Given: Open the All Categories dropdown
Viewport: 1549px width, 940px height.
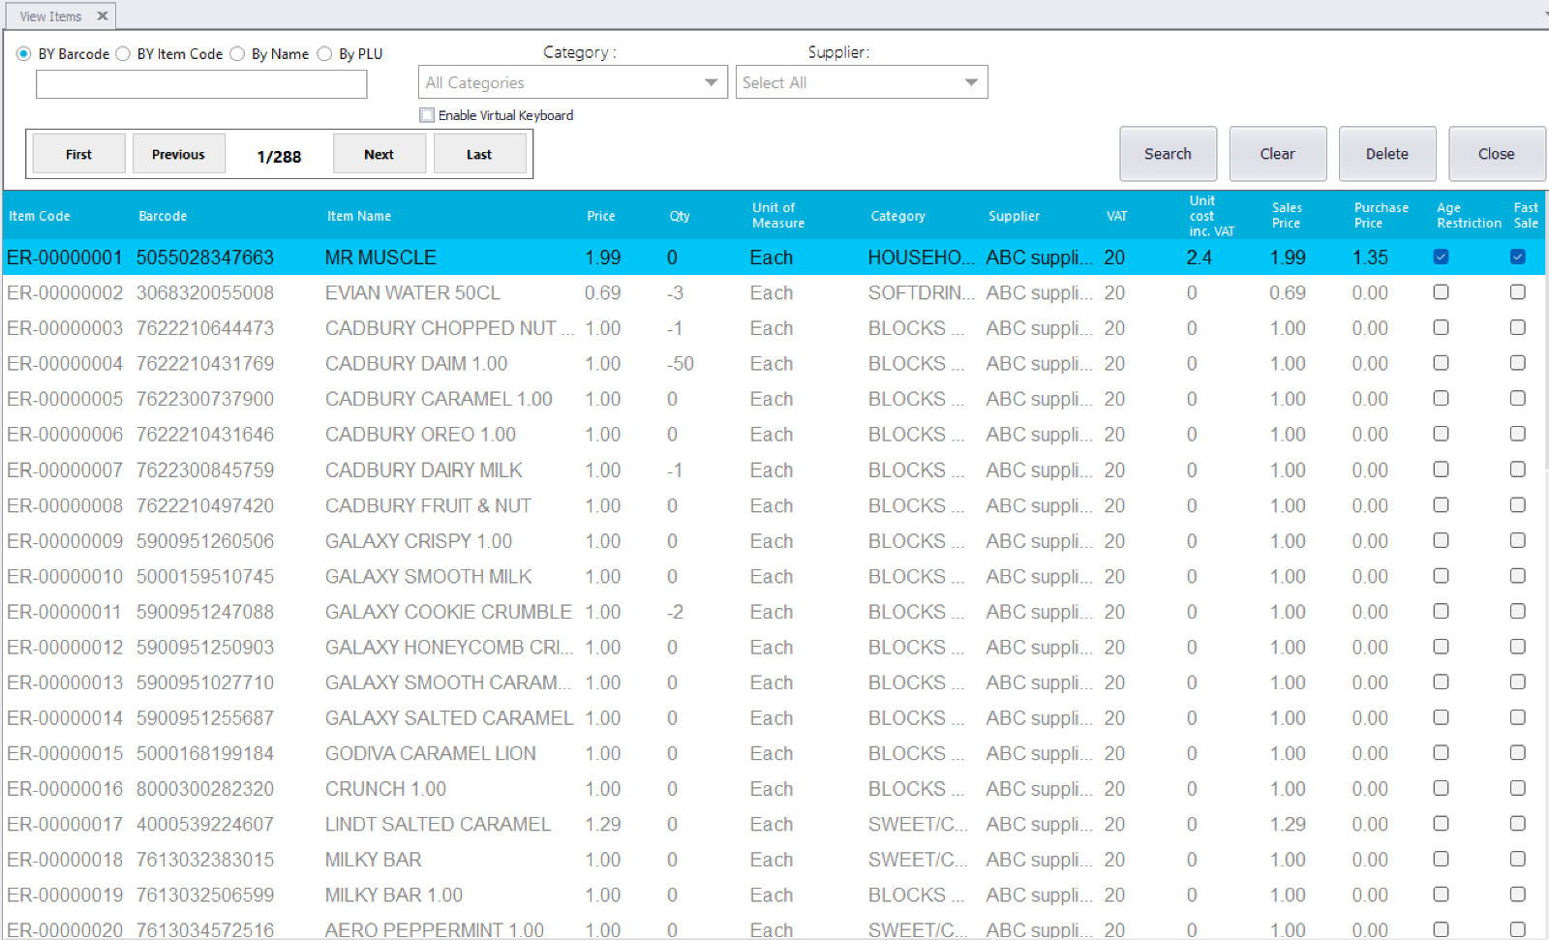Looking at the screenshot, I should pos(573,82).
